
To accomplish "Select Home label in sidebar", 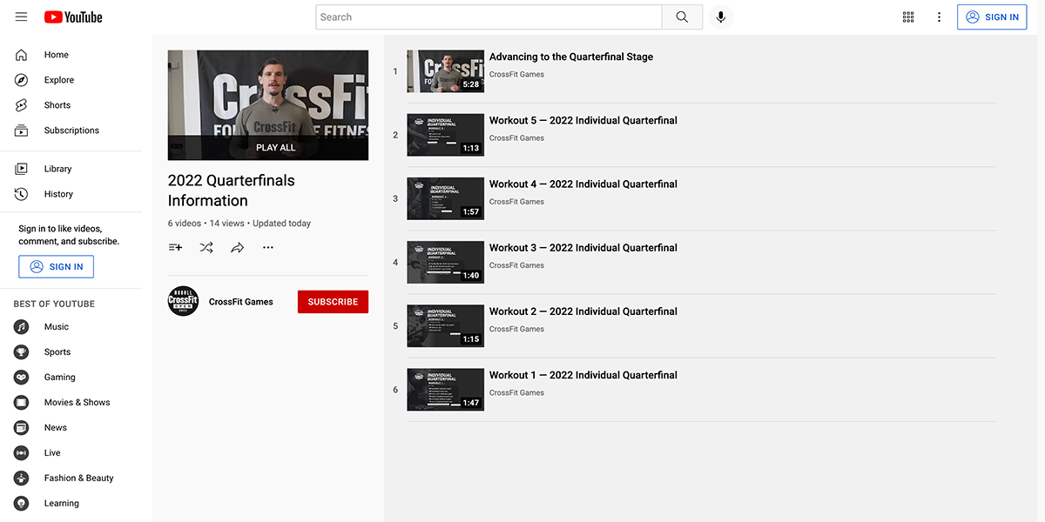I will [x=57, y=55].
